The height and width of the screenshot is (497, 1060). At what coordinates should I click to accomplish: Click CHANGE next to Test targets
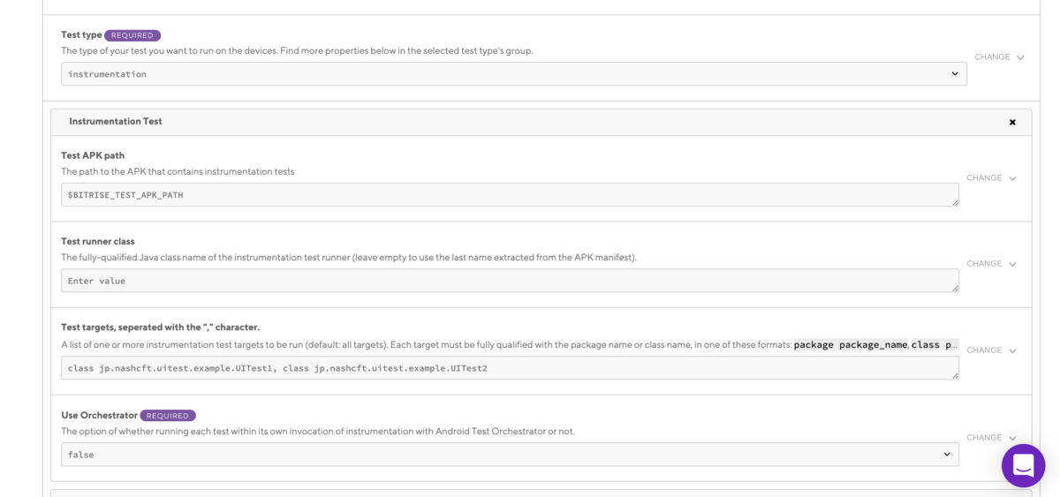point(991,350)
